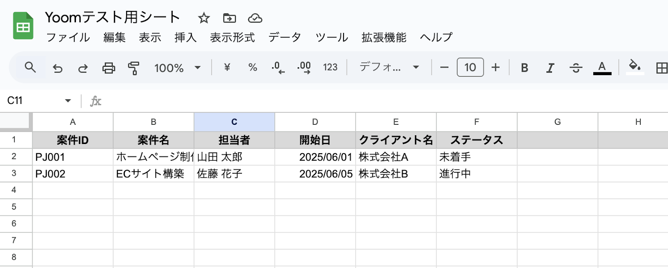Select the クライアント名 header cell

click(396, 140)
